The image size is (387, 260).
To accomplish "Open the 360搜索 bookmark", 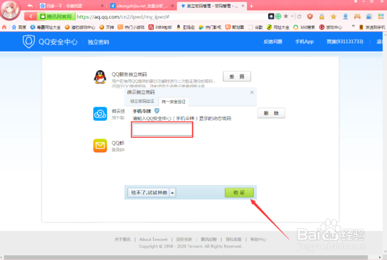I will tap(304, 27).
